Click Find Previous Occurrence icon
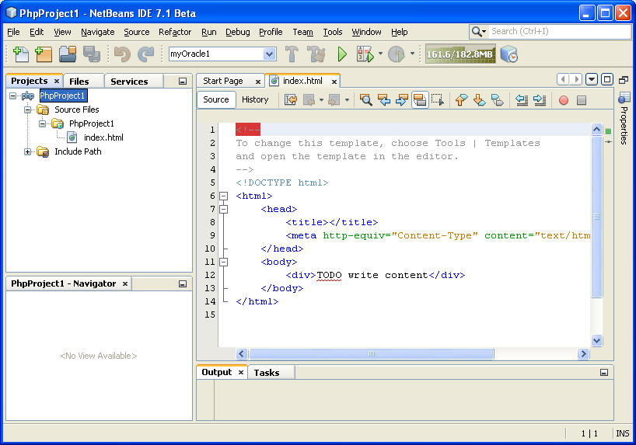This screenshot has height=445, width=636. click(383, 99)
